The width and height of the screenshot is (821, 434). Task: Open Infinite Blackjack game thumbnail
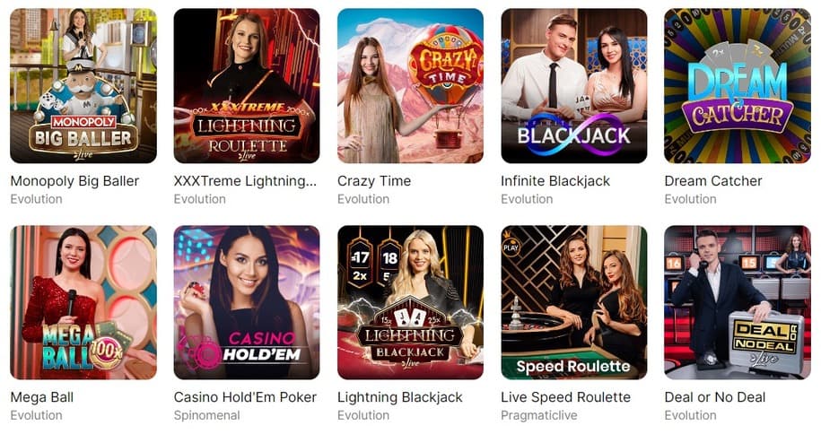[x=574, y=85]
